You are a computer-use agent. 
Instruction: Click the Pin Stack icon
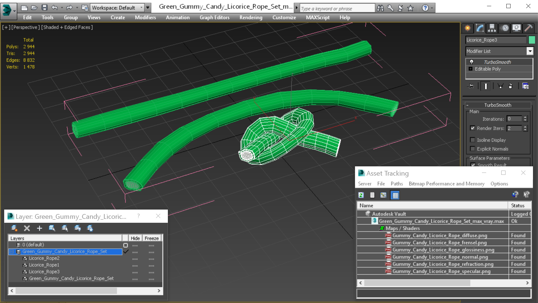pos(470,86)
